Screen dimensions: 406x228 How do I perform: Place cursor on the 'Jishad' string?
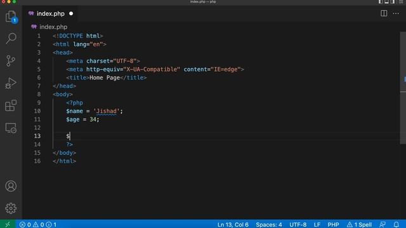pyautogui.click(x=107, y=111)
